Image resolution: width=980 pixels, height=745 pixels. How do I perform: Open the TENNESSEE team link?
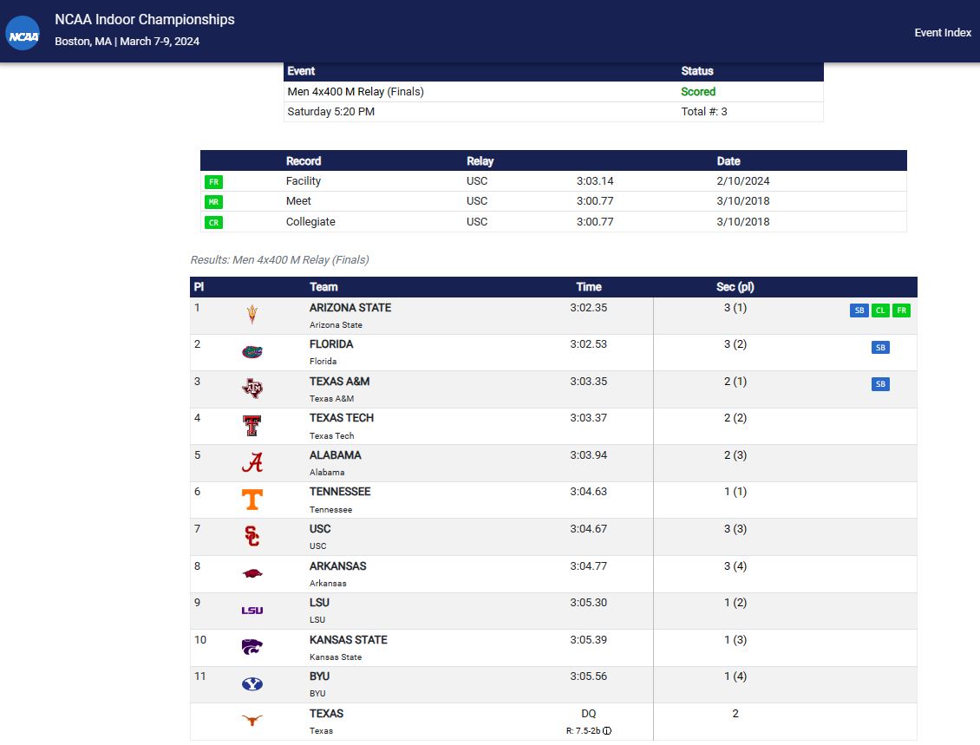340,491
